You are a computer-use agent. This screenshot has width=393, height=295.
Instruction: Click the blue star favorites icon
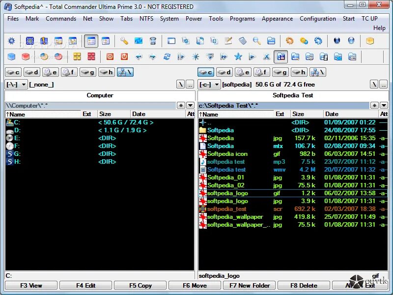238,57
